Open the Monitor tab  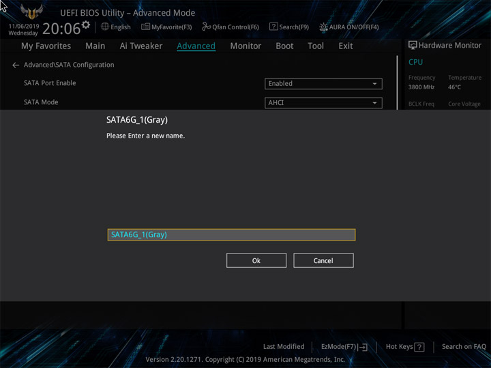[x=245, y=46]
